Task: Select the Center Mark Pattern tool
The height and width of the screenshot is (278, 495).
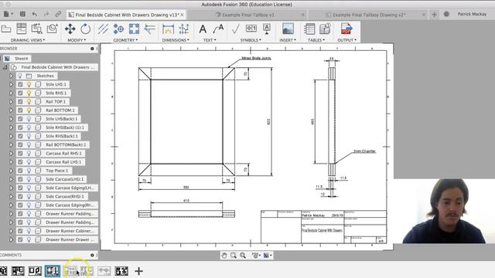Action: [x=134, y=29]
